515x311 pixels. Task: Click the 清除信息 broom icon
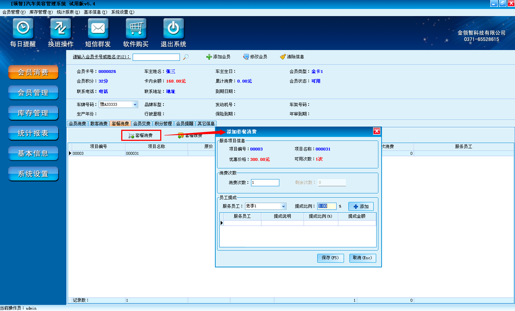pyautogui.click(x=283, y=57)
